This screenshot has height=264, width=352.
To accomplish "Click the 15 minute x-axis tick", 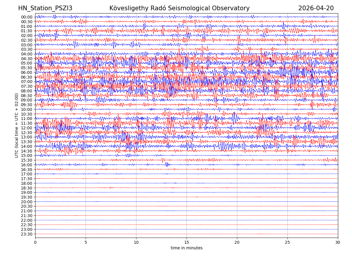I will click(x=187, y=242).
